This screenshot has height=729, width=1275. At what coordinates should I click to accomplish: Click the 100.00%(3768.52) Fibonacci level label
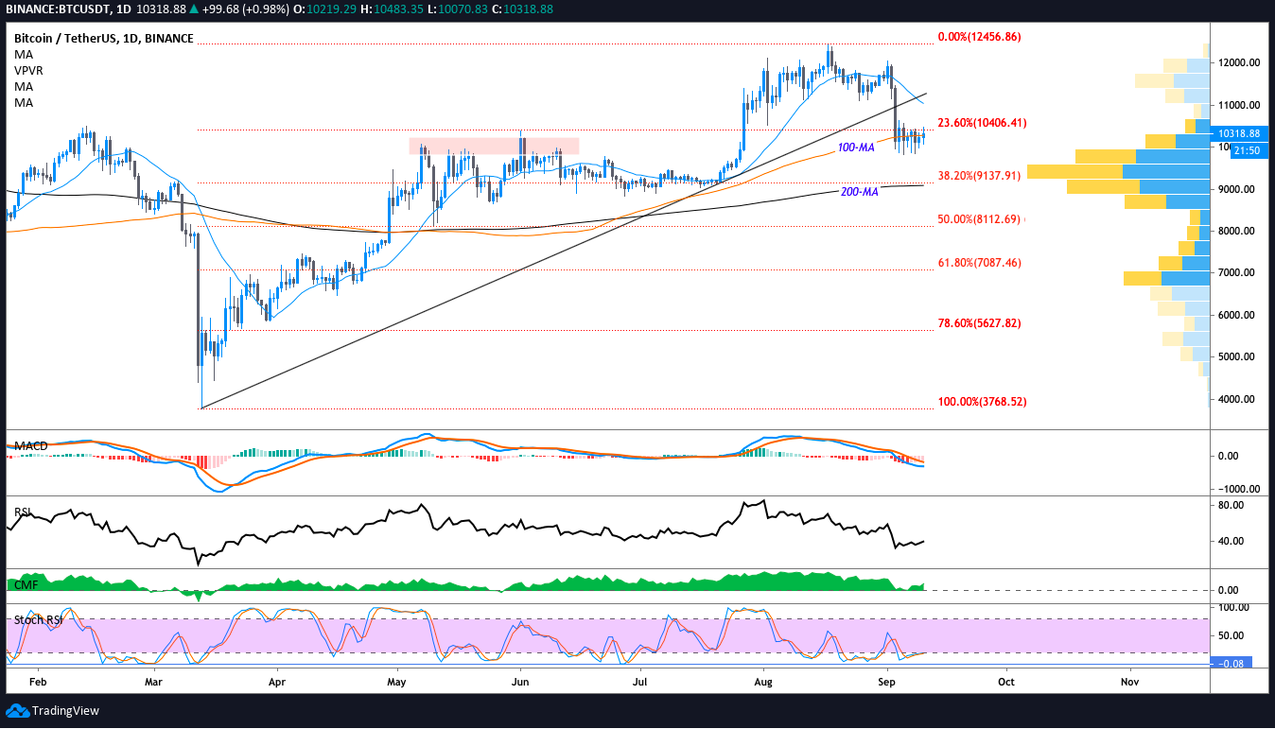(x=982, y=402)
